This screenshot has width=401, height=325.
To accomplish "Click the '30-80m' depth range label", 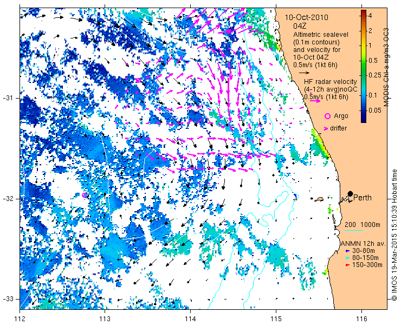I will pos(364,251).
